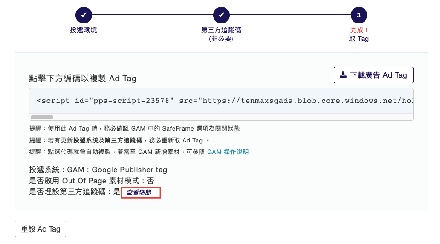Click the 下載廣告 Ad Tag button
440x244 pixels.
tap(374, 75)
